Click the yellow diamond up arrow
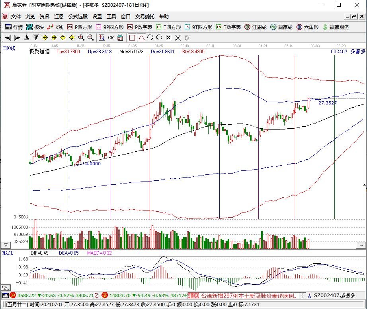The height and width of the screenshot is (309, 367). coord(63,38)
